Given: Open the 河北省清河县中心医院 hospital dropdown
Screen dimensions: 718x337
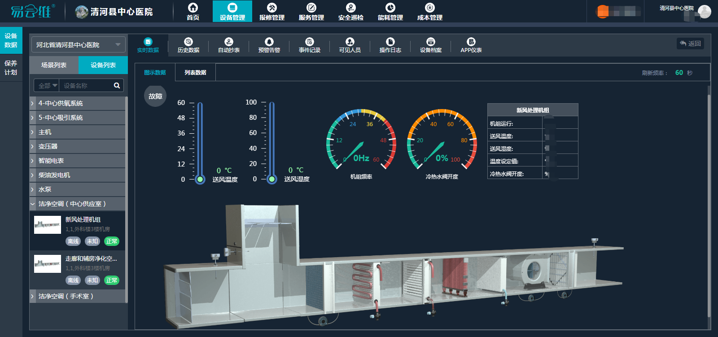Looking at the screenshot, I should click(x=78, y=45).
